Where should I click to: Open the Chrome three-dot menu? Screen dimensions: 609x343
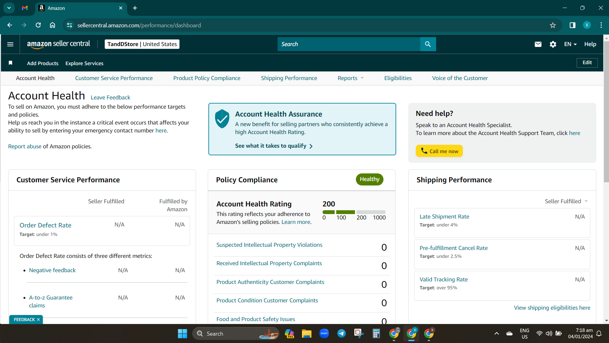click(x=601, y=25)
